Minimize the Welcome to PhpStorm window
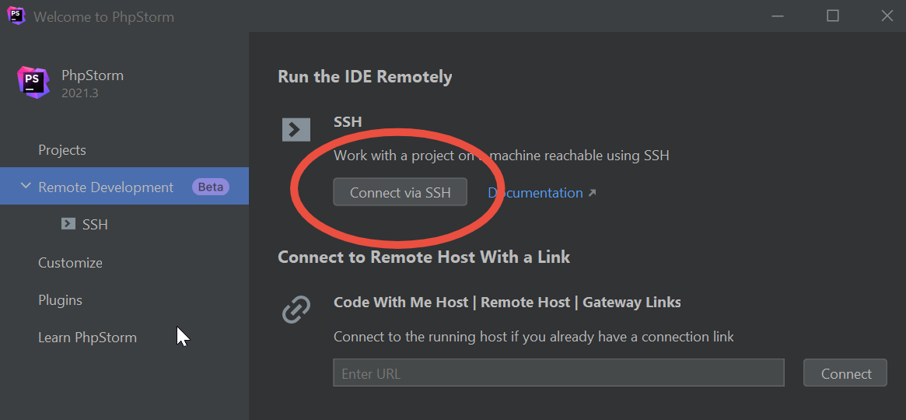The image size is (906, 420). pos(778,16)
